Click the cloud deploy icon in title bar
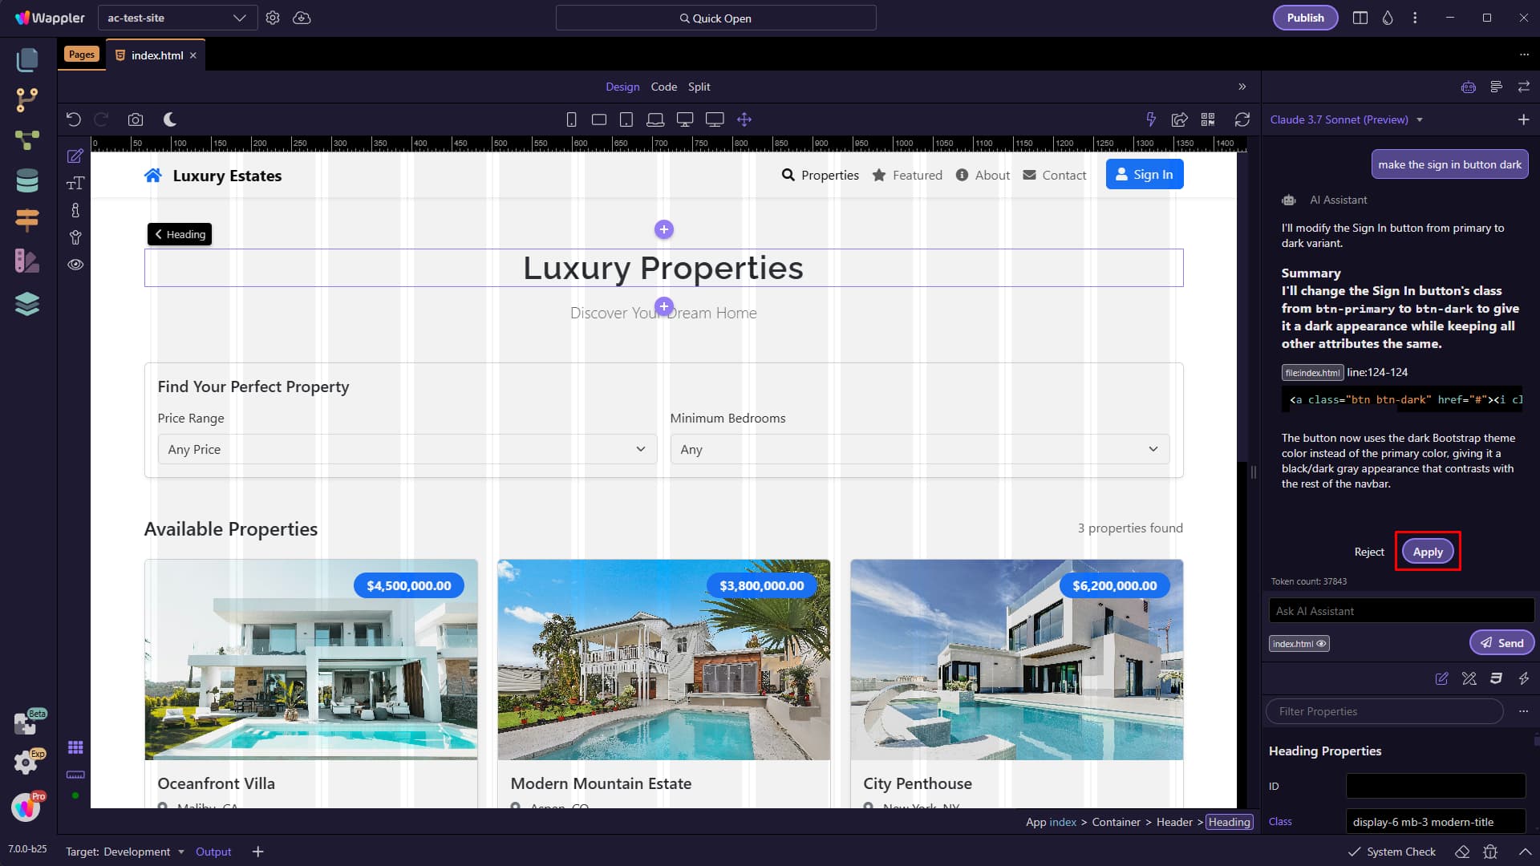1540x866 pixels. (302, 18)
